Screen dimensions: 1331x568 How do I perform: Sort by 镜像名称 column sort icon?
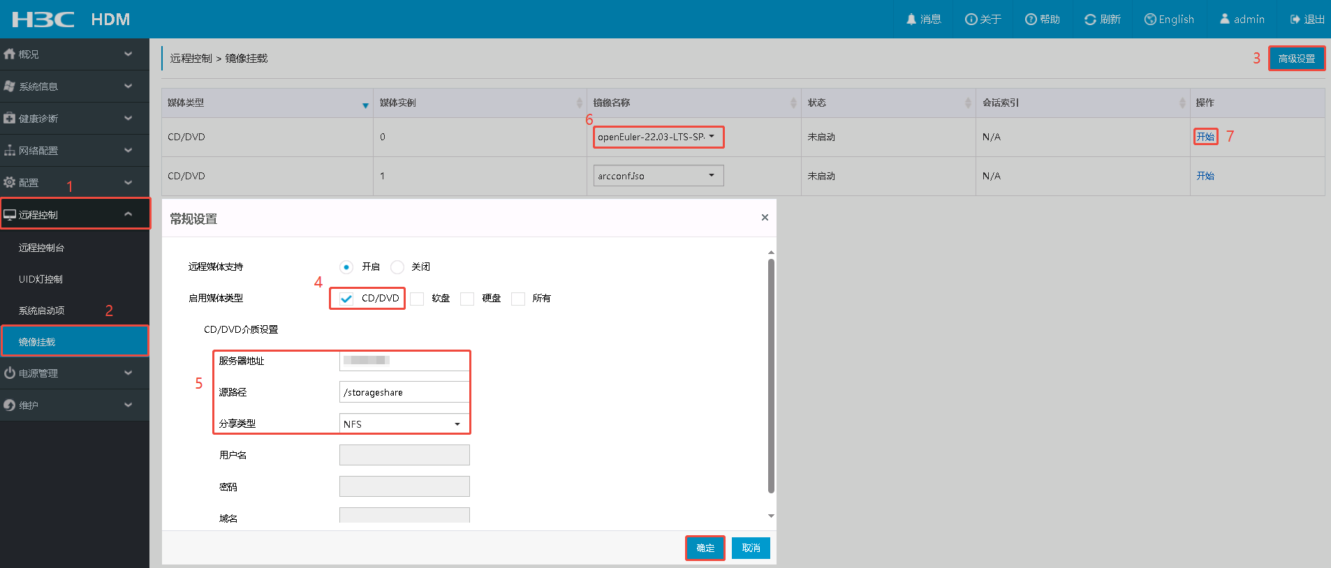(x=793, y=103)
